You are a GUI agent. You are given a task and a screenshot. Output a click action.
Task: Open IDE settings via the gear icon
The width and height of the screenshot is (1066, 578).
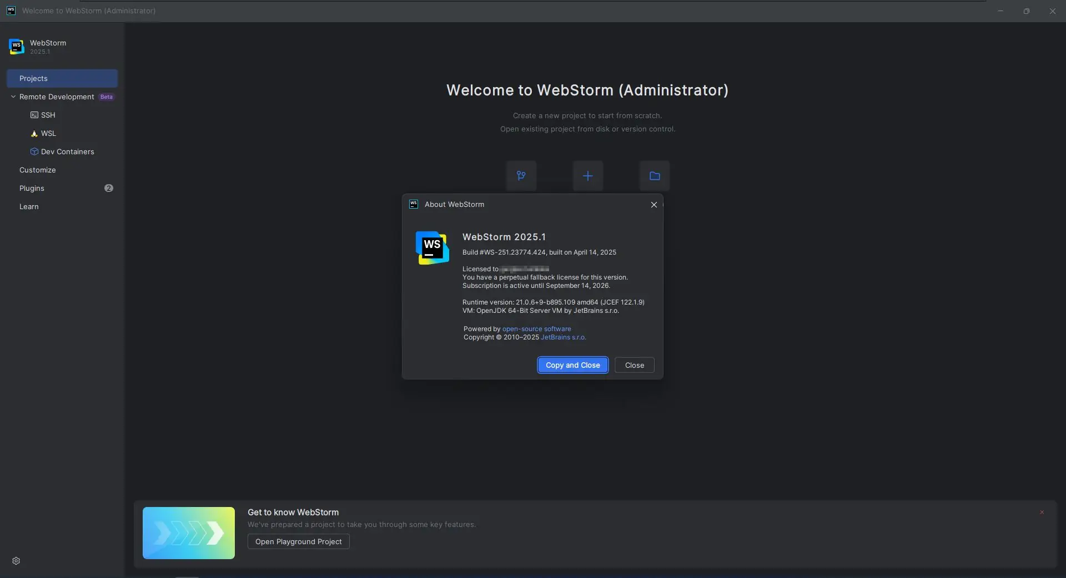point(16,561)
